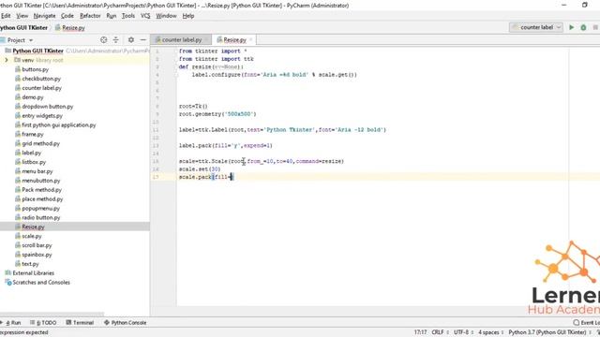Run the counter label configuration

(x=571, y=27)
